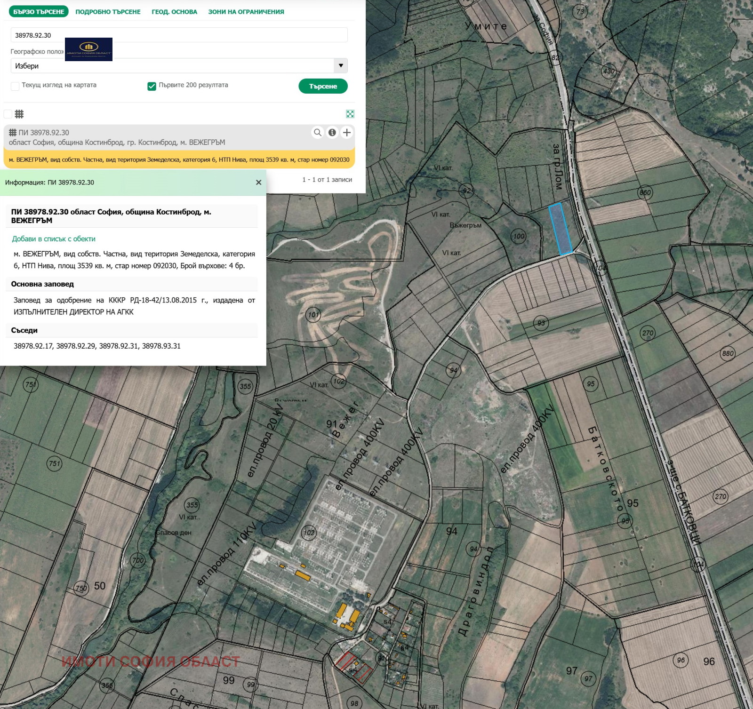
Task: Select the ЗОНИ НА ОГРАНИЧЕНИЯ tab
Action: 246,12
